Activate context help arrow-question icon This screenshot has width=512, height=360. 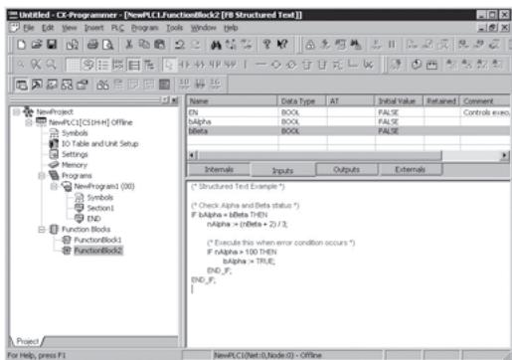282,45
